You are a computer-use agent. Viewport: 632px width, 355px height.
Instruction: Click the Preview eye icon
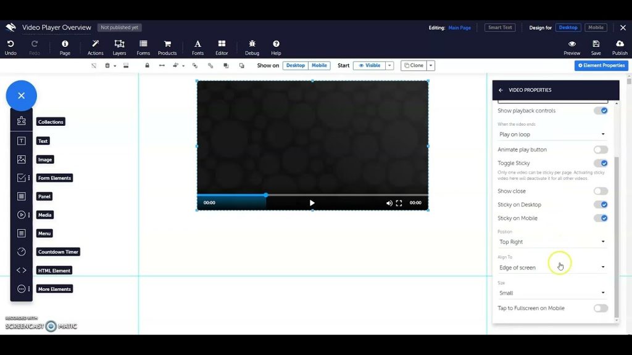[x=572, y=44]
